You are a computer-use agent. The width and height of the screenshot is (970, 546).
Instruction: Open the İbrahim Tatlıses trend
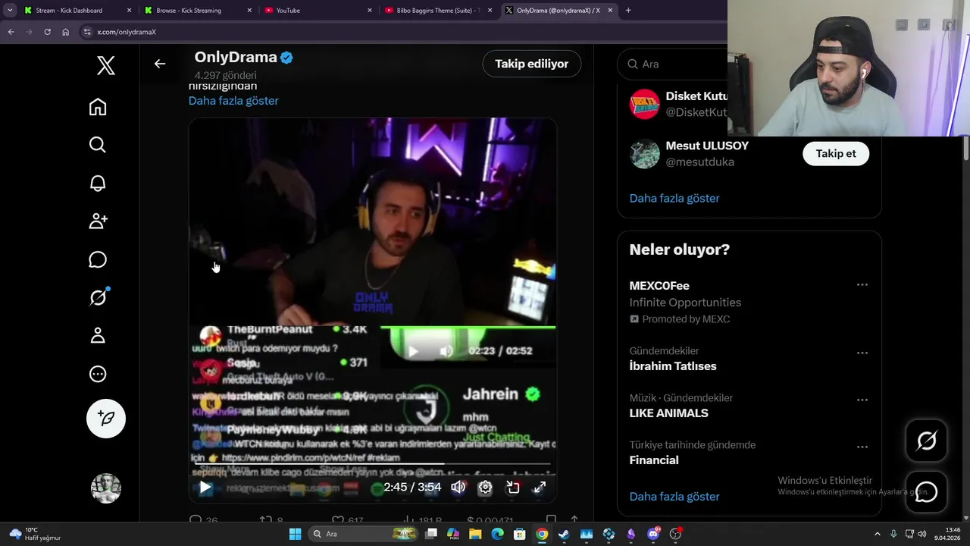click(x=673, y=366)
